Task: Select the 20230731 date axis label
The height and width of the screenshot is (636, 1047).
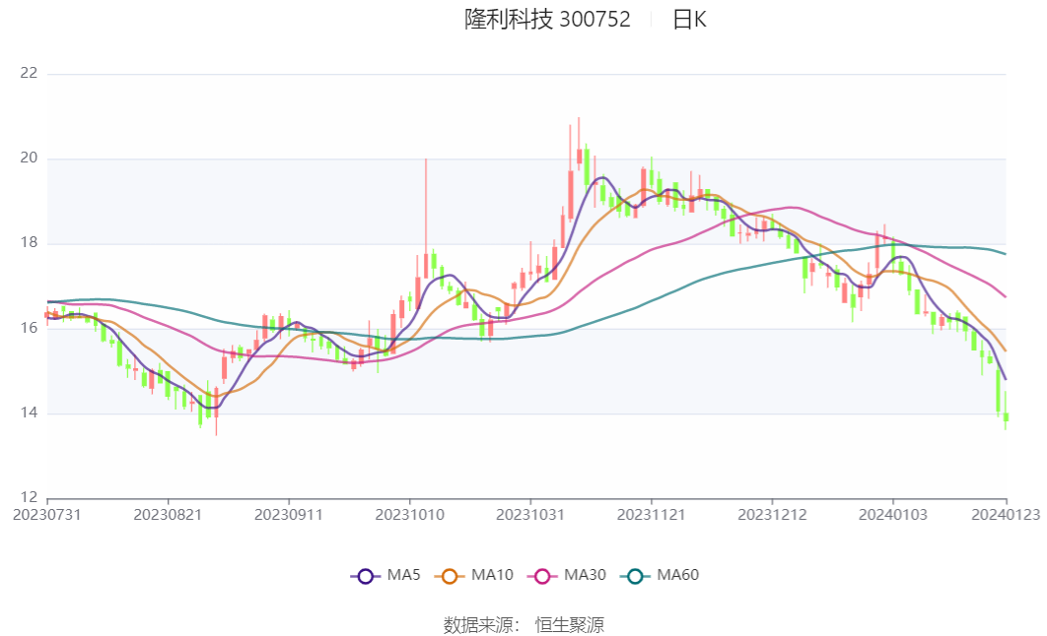Action: click(46, 515)
